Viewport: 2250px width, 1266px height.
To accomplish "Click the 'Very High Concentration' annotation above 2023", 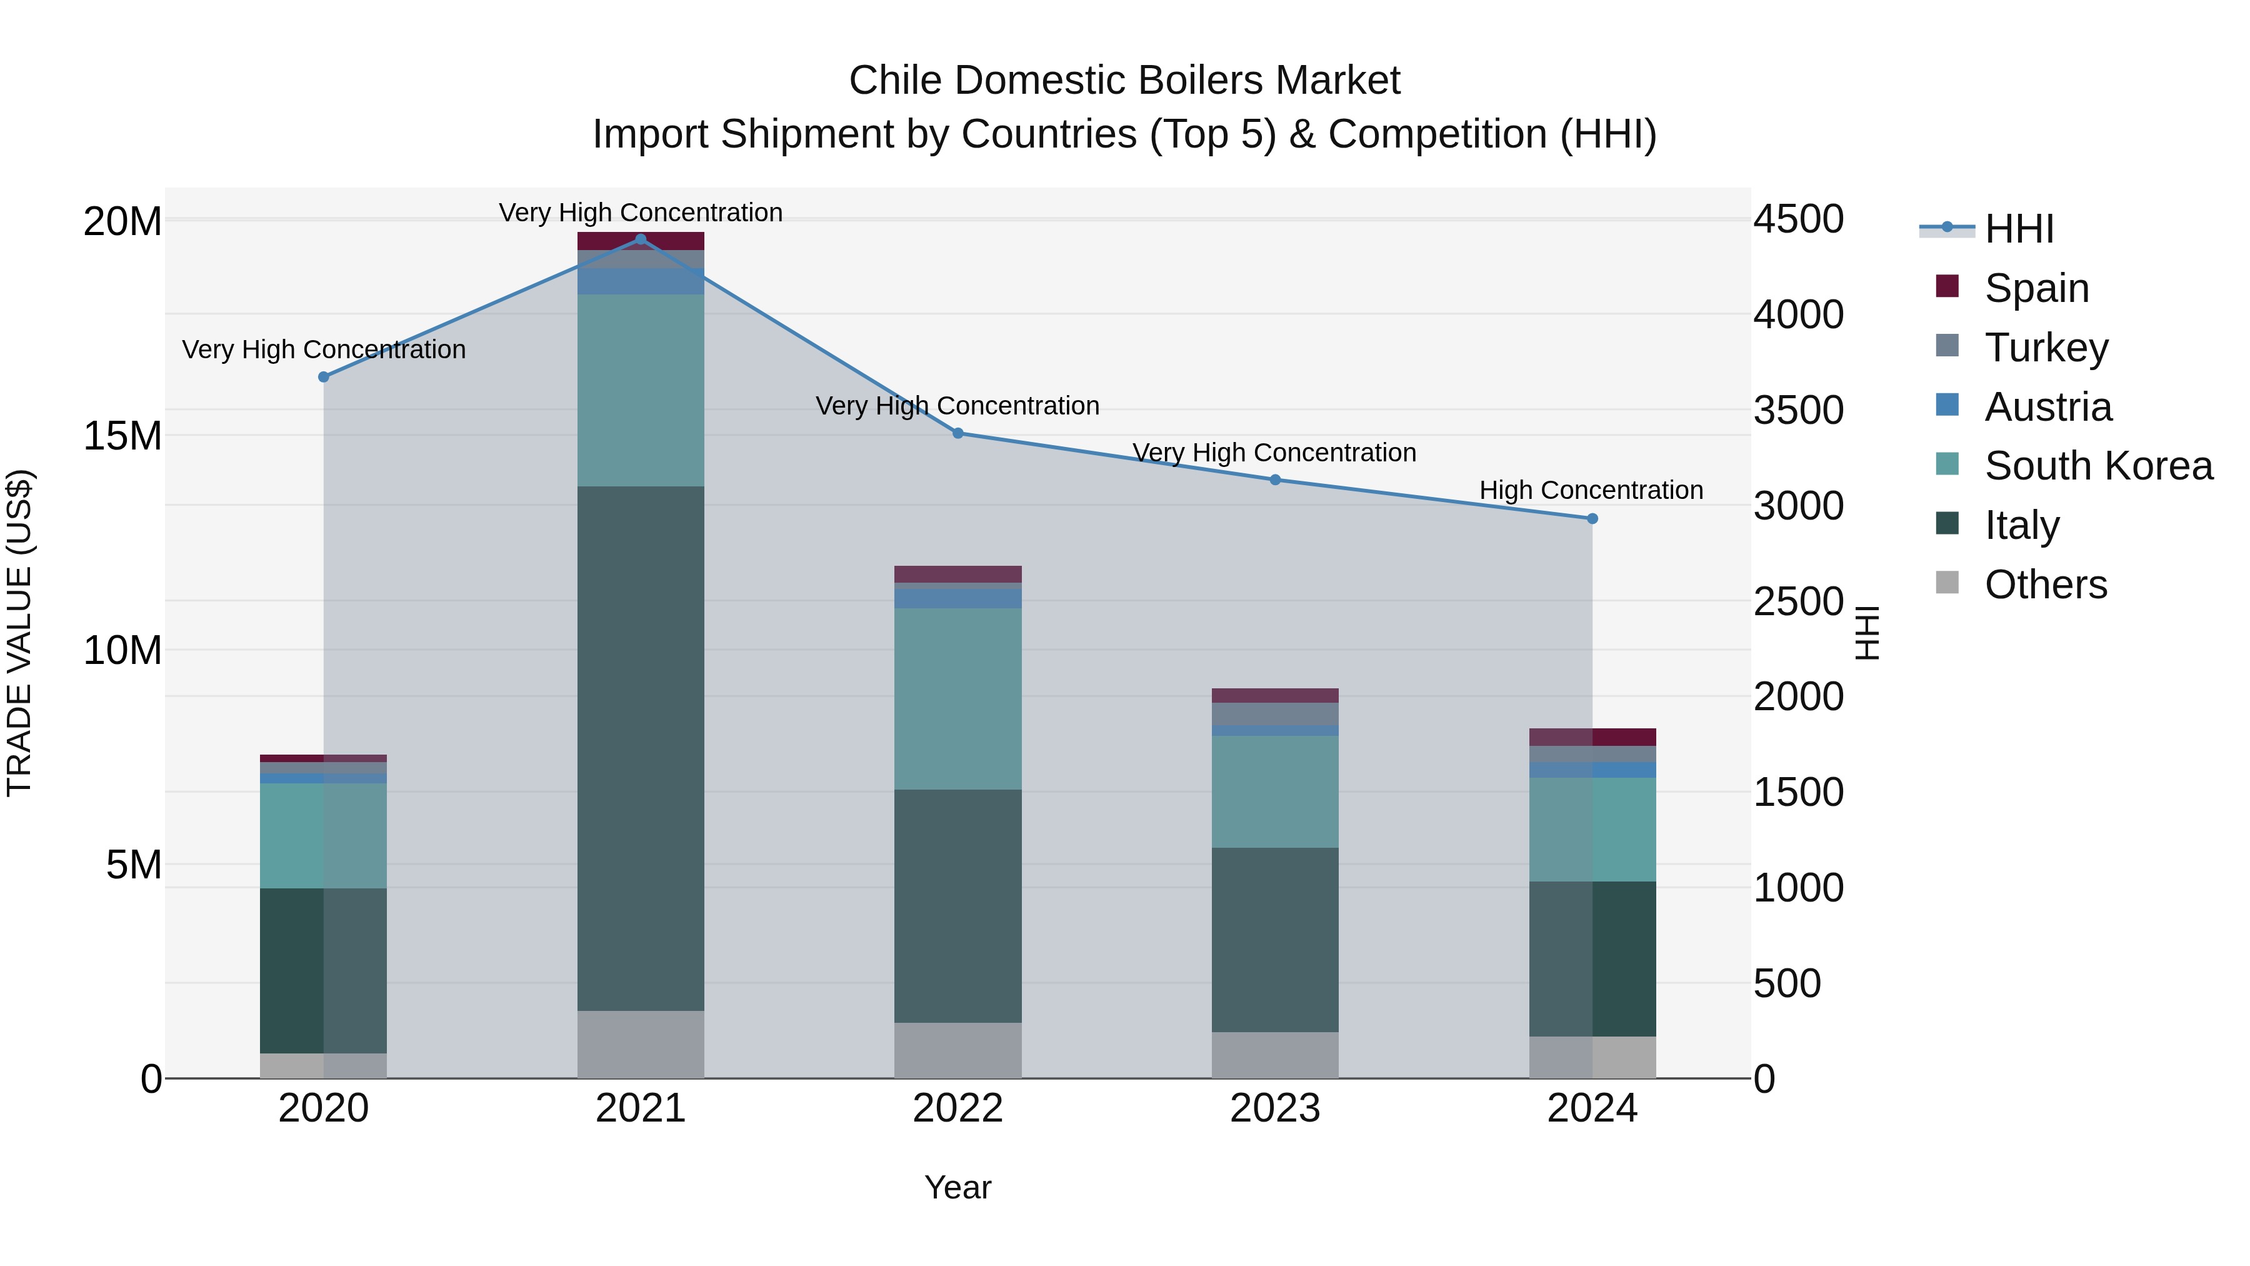I will coord(1274,453).
